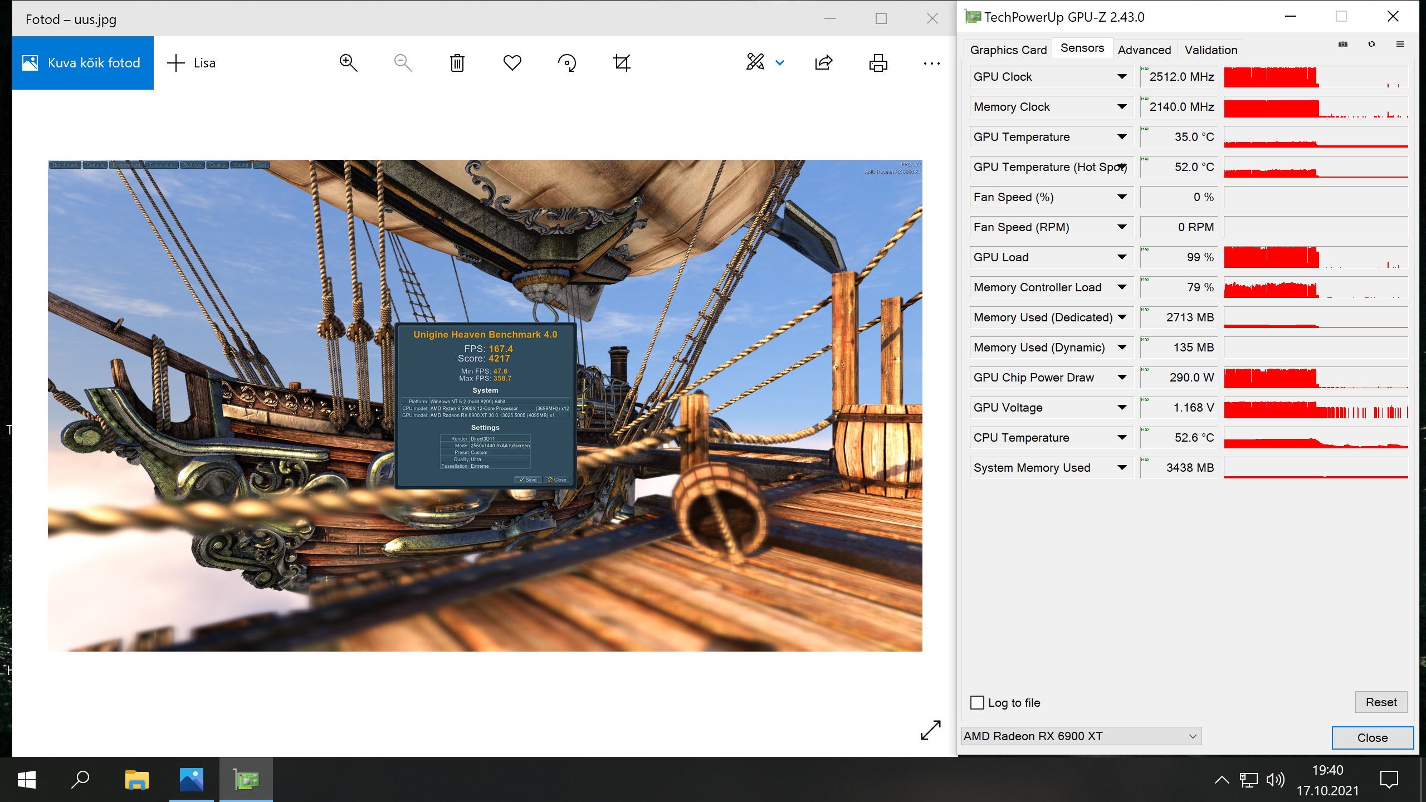Delete the photo with trash icon

[x=457, y=63]
